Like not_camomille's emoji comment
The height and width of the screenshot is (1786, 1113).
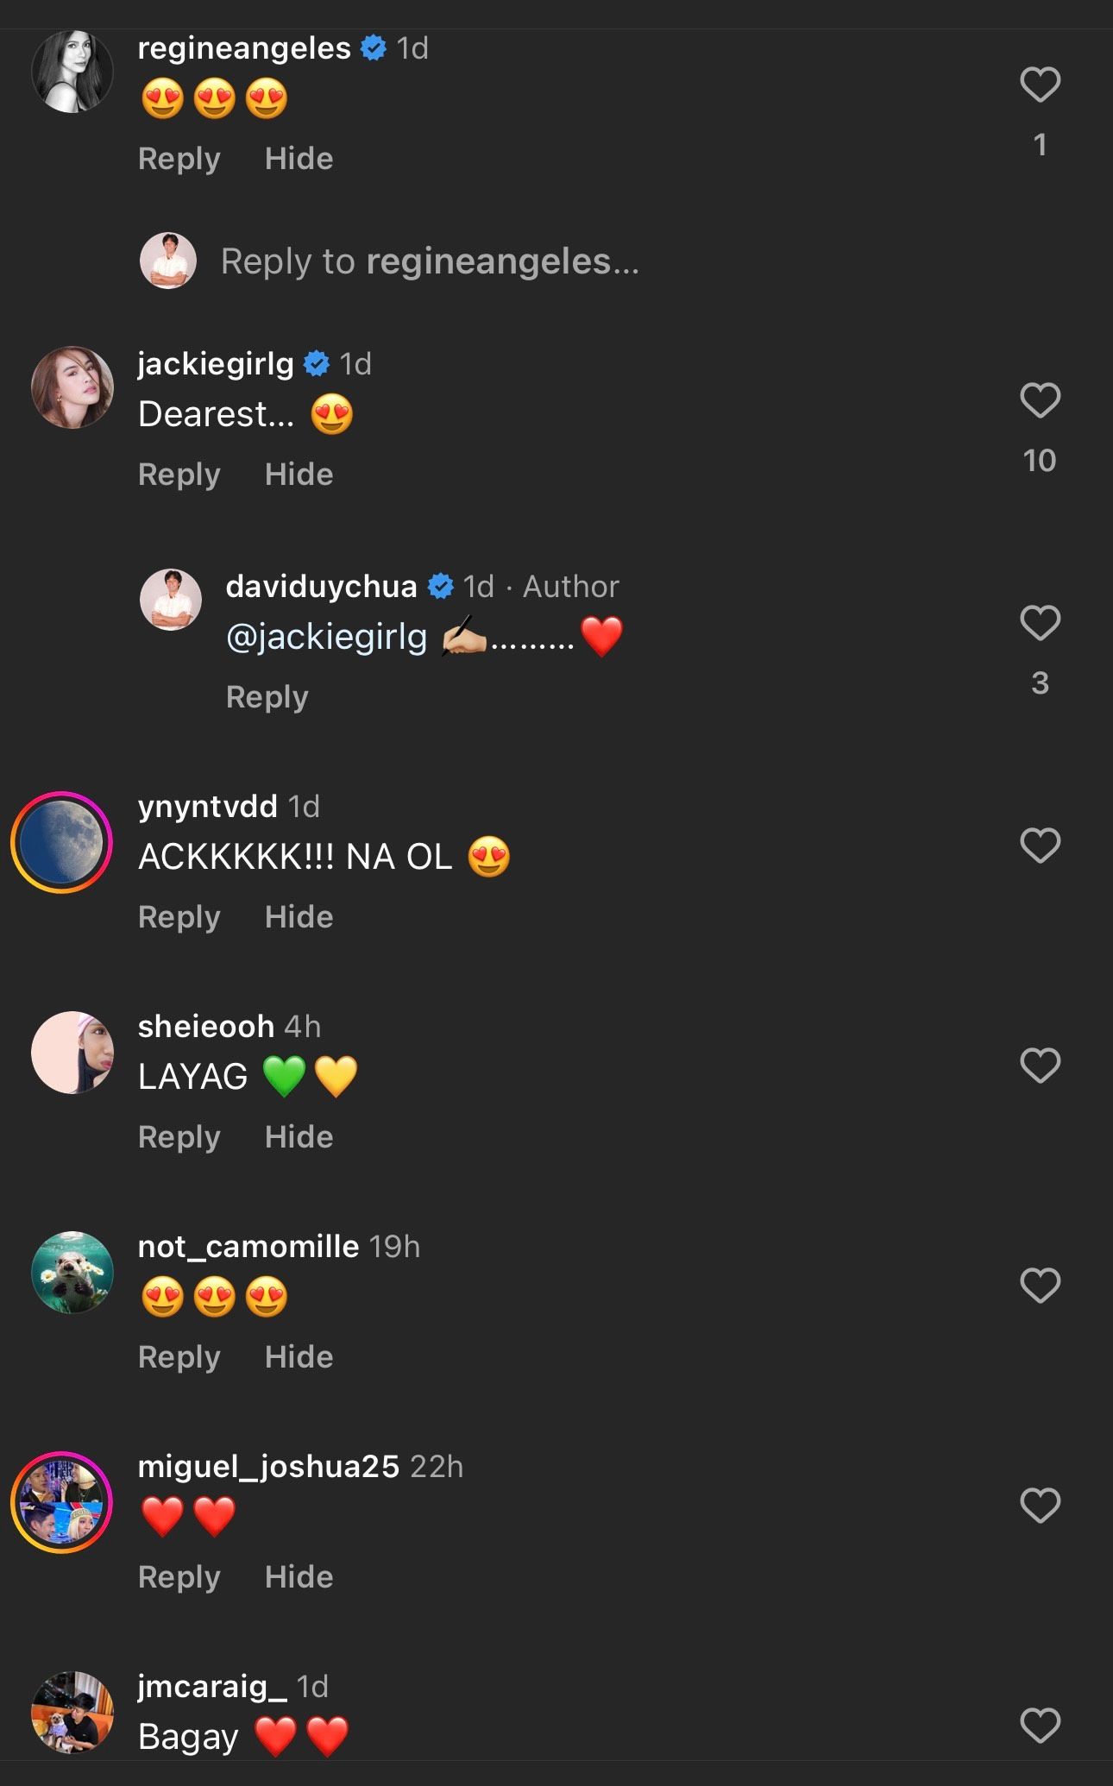click(x=1040, y=1286)
